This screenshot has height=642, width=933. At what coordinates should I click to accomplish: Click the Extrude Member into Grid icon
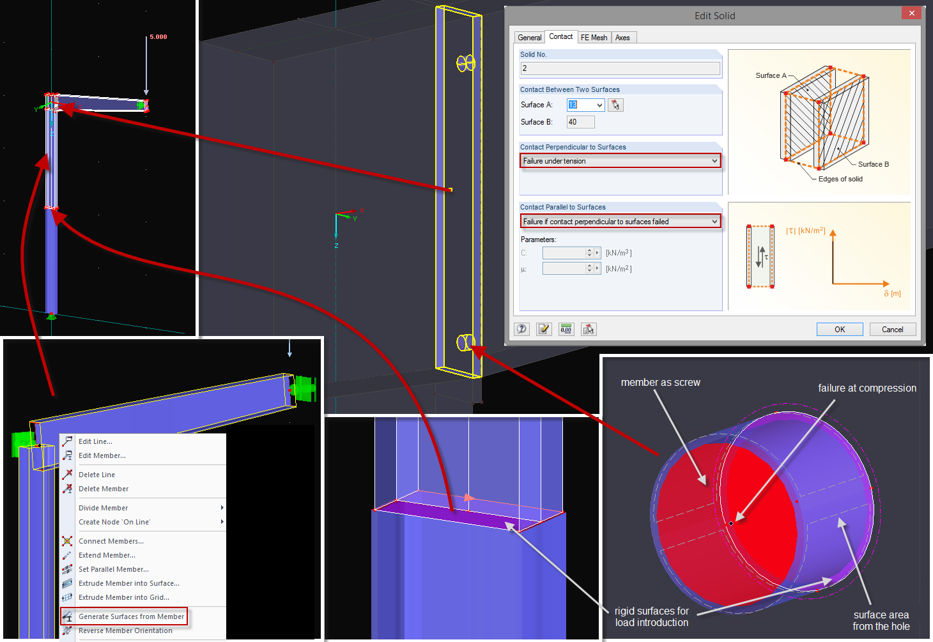click(67, 597)
